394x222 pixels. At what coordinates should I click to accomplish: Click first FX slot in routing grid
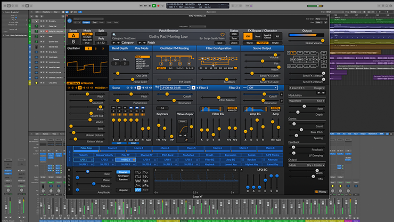point(293,53)
